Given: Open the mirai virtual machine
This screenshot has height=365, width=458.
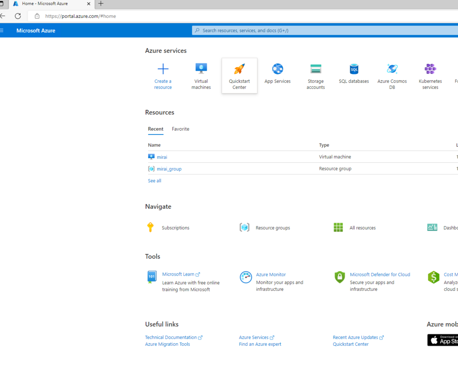Looking at the screenshot, I should pos(162,156).
